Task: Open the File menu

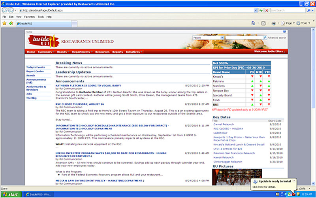Action: tap(4, 17)
